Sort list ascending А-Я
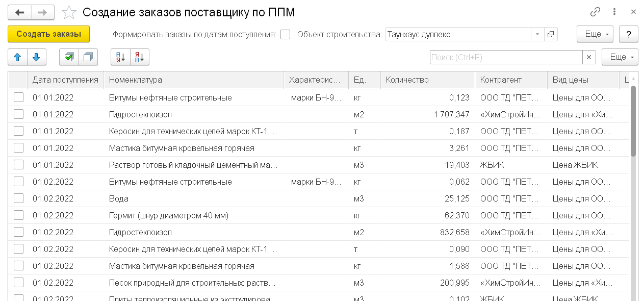The width and height of the screenshot is (643, 301). pyautogui.click(x=121, y=57)
